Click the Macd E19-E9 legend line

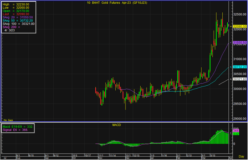click(x=17, y=126)
